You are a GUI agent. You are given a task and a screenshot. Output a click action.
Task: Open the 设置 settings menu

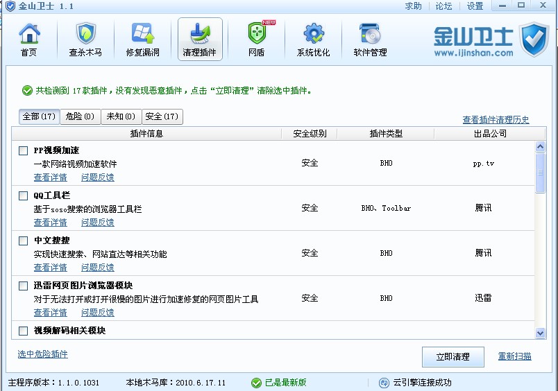click(x=475, y=6)
